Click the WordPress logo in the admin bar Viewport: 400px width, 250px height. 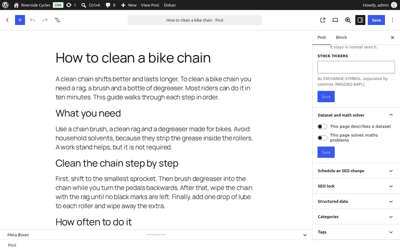5,5
